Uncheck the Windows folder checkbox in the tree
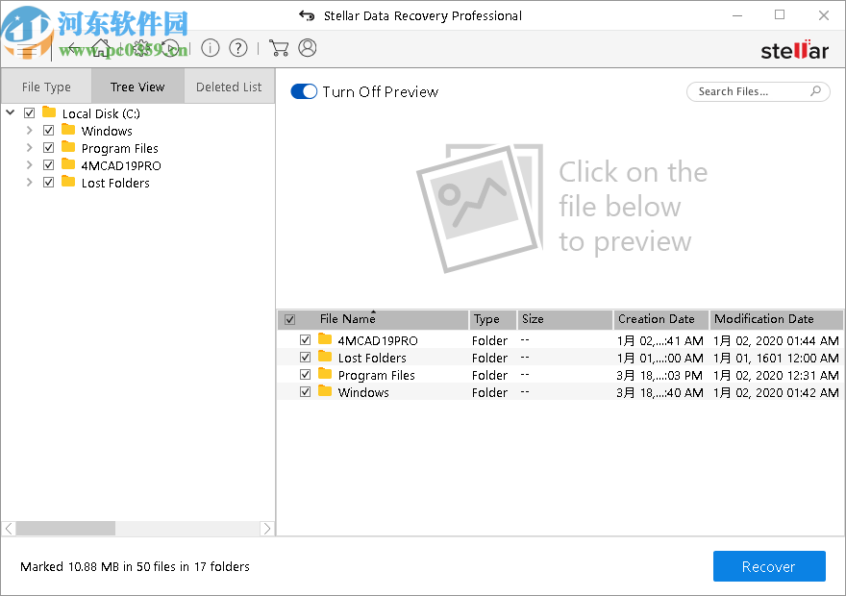Image resolution: width=846 pixels, height=596 pixels. click(x=48, y=131)
